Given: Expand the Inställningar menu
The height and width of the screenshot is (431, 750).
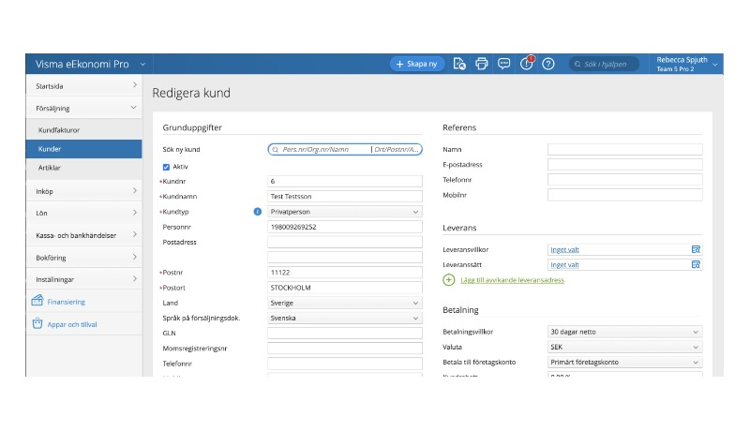Looking at the screenshot, I should [x=84, y=279].
